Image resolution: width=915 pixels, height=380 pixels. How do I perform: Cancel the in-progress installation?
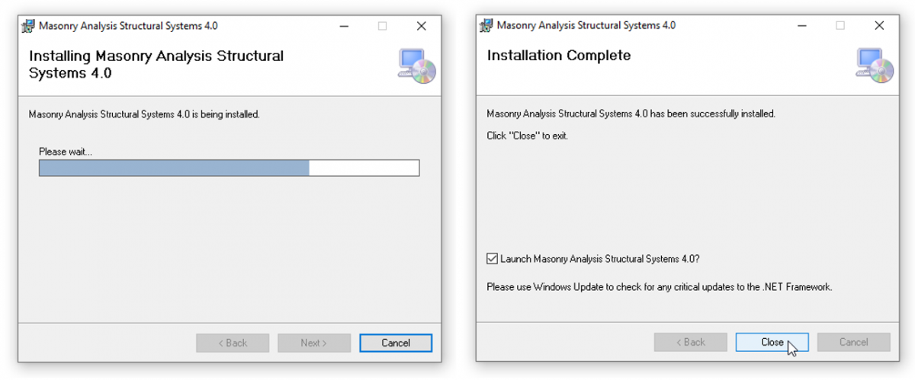[x=396, y=343]
